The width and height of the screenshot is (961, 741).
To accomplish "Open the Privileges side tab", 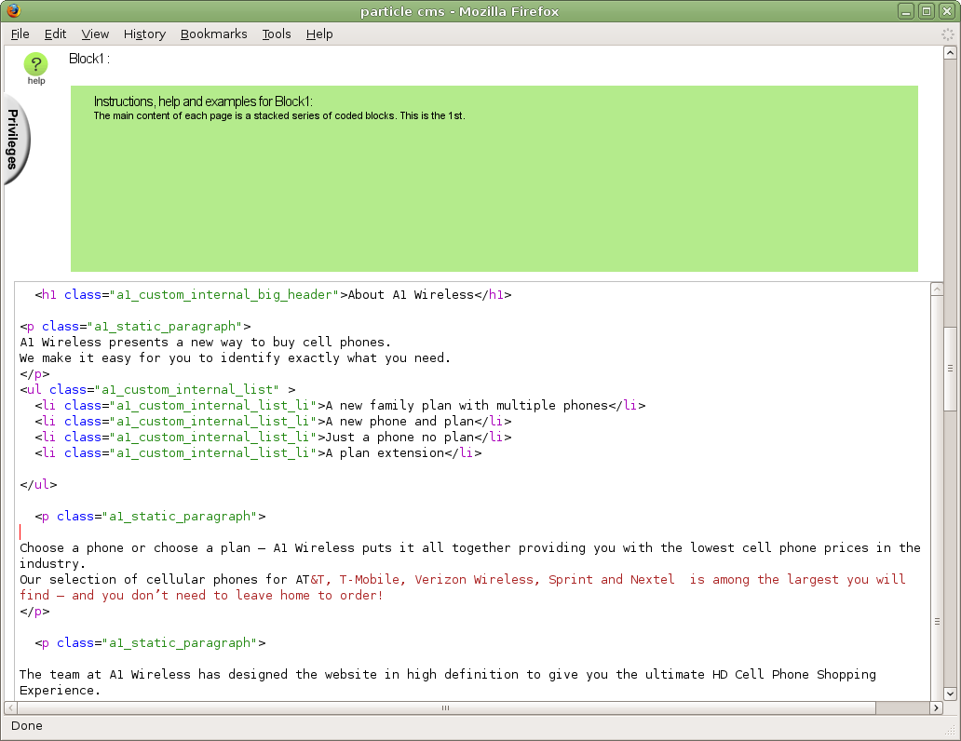I will pos(14,140).
